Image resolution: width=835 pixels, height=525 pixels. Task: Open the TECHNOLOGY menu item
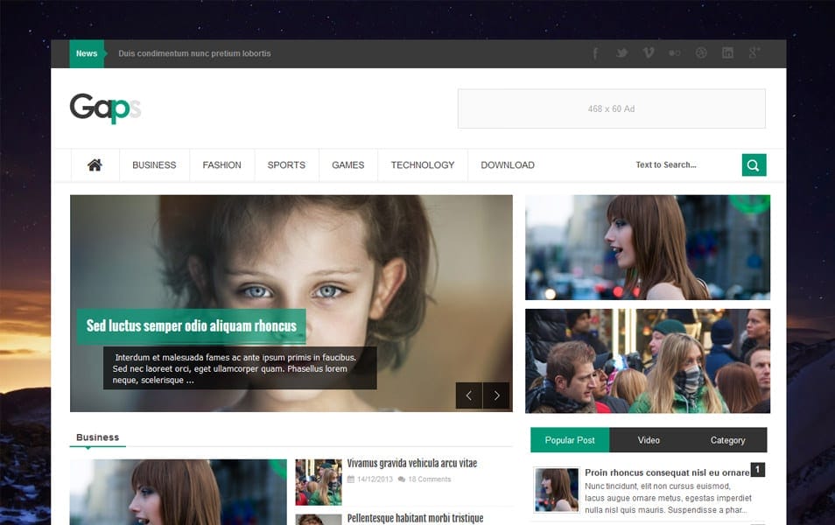pyautogui.click(x=422, y=164)
